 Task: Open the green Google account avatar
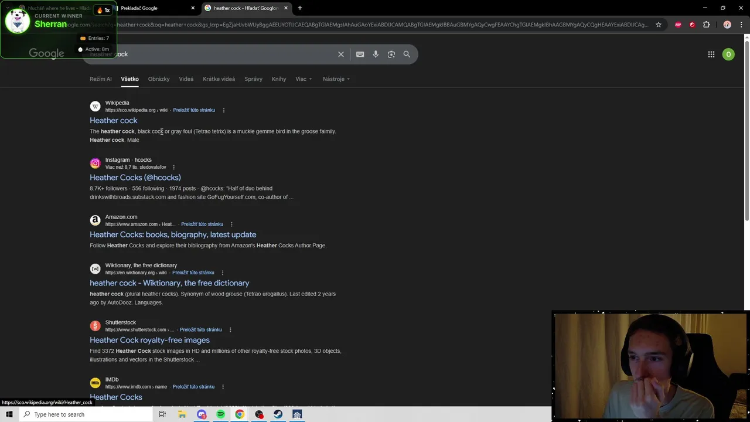[728, 55]
